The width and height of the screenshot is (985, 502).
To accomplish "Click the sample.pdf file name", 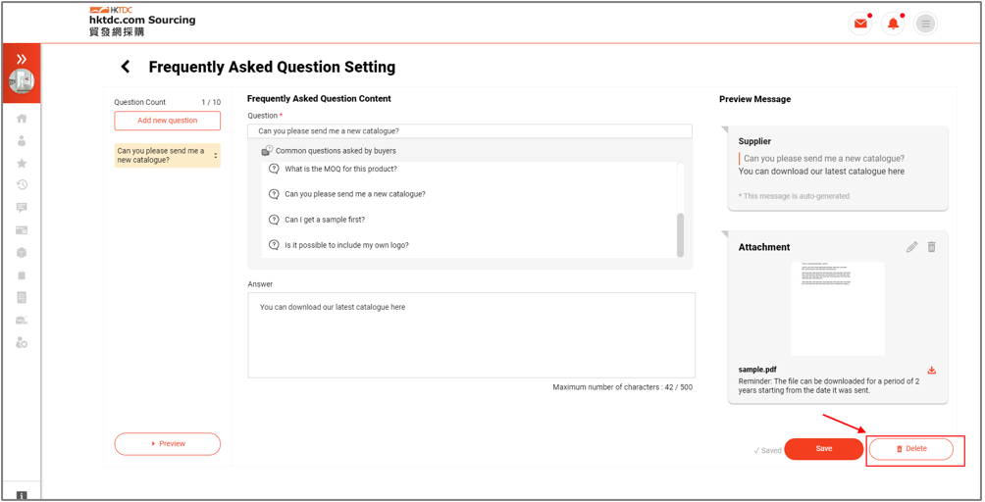I will 757,370.
